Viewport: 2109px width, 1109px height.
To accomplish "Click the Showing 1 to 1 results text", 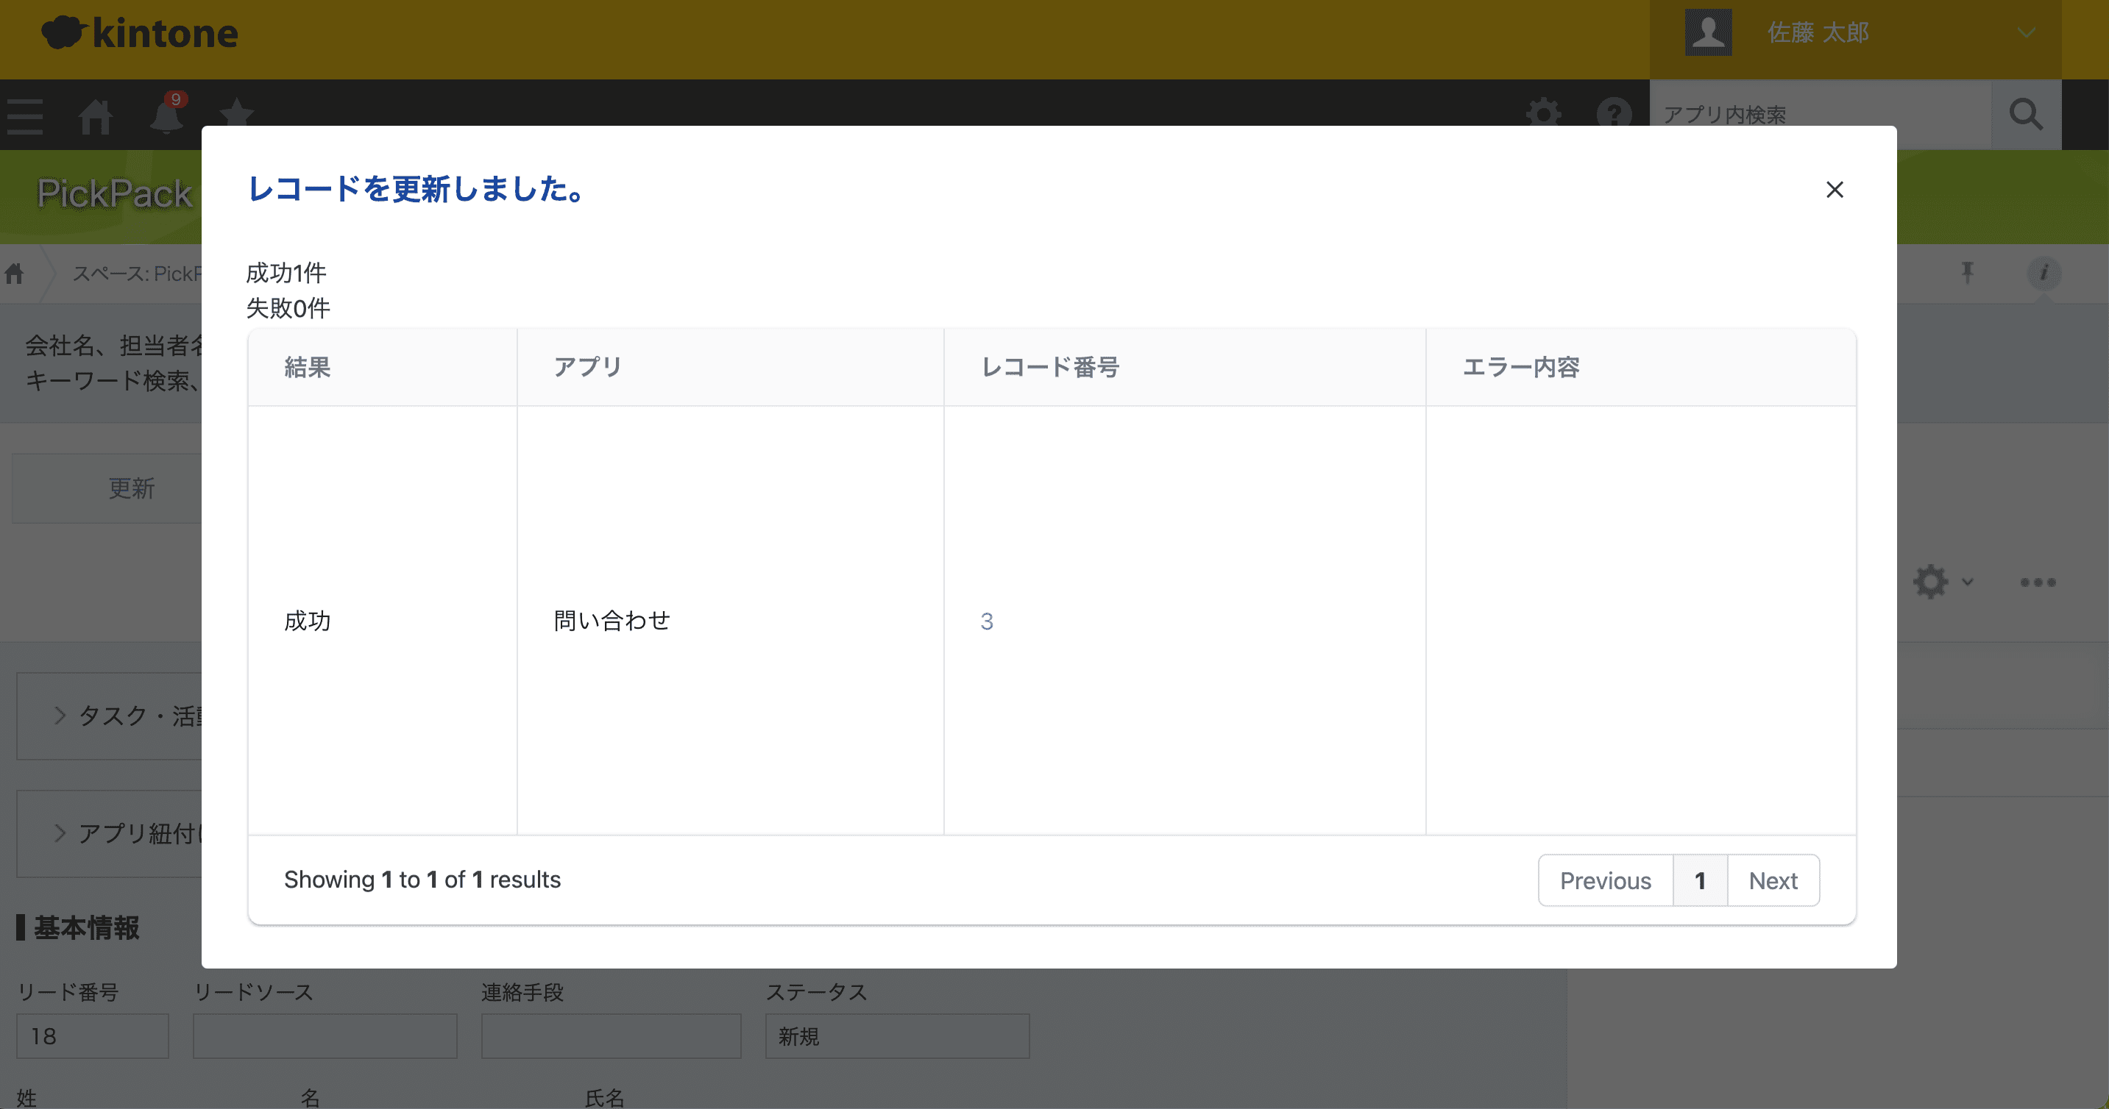I will [422, 880].
